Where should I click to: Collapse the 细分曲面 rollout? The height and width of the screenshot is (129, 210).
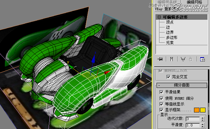182,85
